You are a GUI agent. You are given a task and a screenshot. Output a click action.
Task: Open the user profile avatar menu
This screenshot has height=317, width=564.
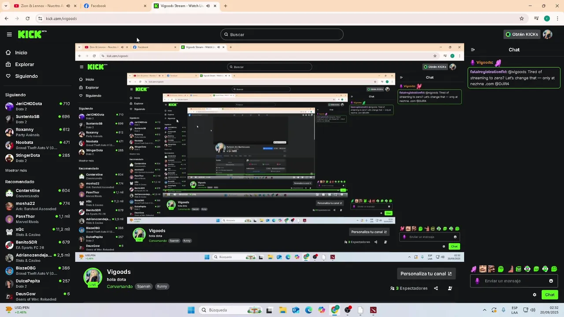548,34
